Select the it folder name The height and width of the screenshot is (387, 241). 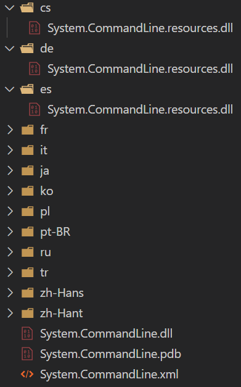pyautogui.click(x=44, y=150)
